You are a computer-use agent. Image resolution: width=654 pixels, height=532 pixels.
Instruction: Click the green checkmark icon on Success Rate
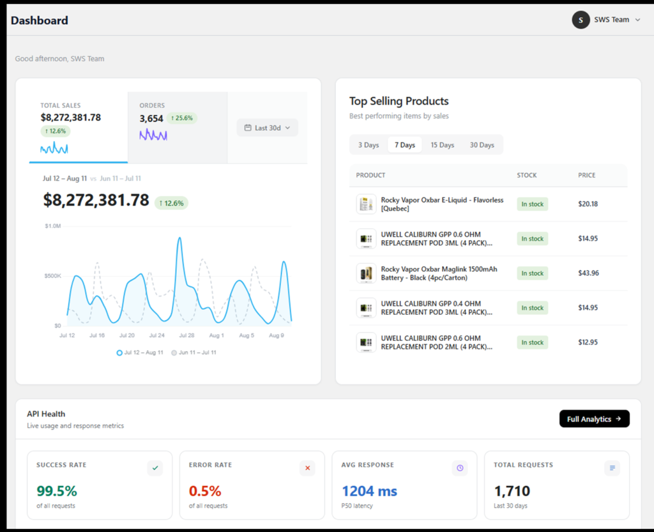point(155,468)
